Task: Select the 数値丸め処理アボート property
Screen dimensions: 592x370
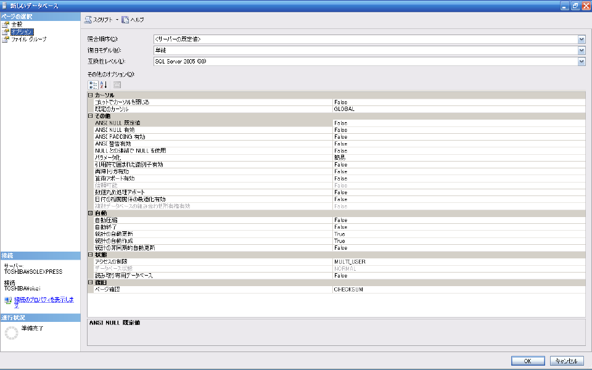Action: coord(339,192)
